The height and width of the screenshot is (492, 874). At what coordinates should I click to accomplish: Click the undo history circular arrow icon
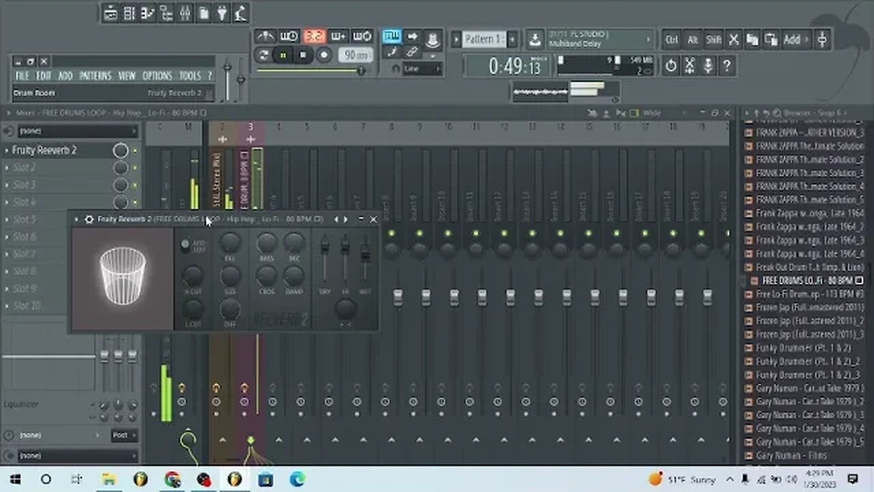(671, 66)
